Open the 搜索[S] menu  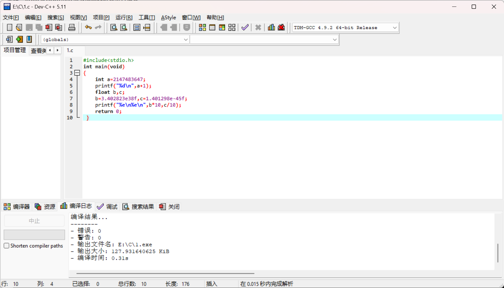tap(56, 18)
